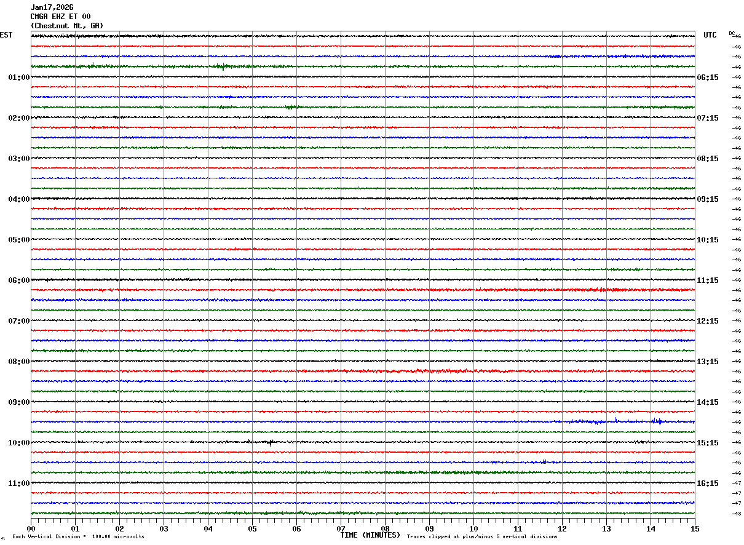The width and height of the screenshot is (744, 545).
Task: Click the 10:15 UTC time label
Action: coord(708,240)
